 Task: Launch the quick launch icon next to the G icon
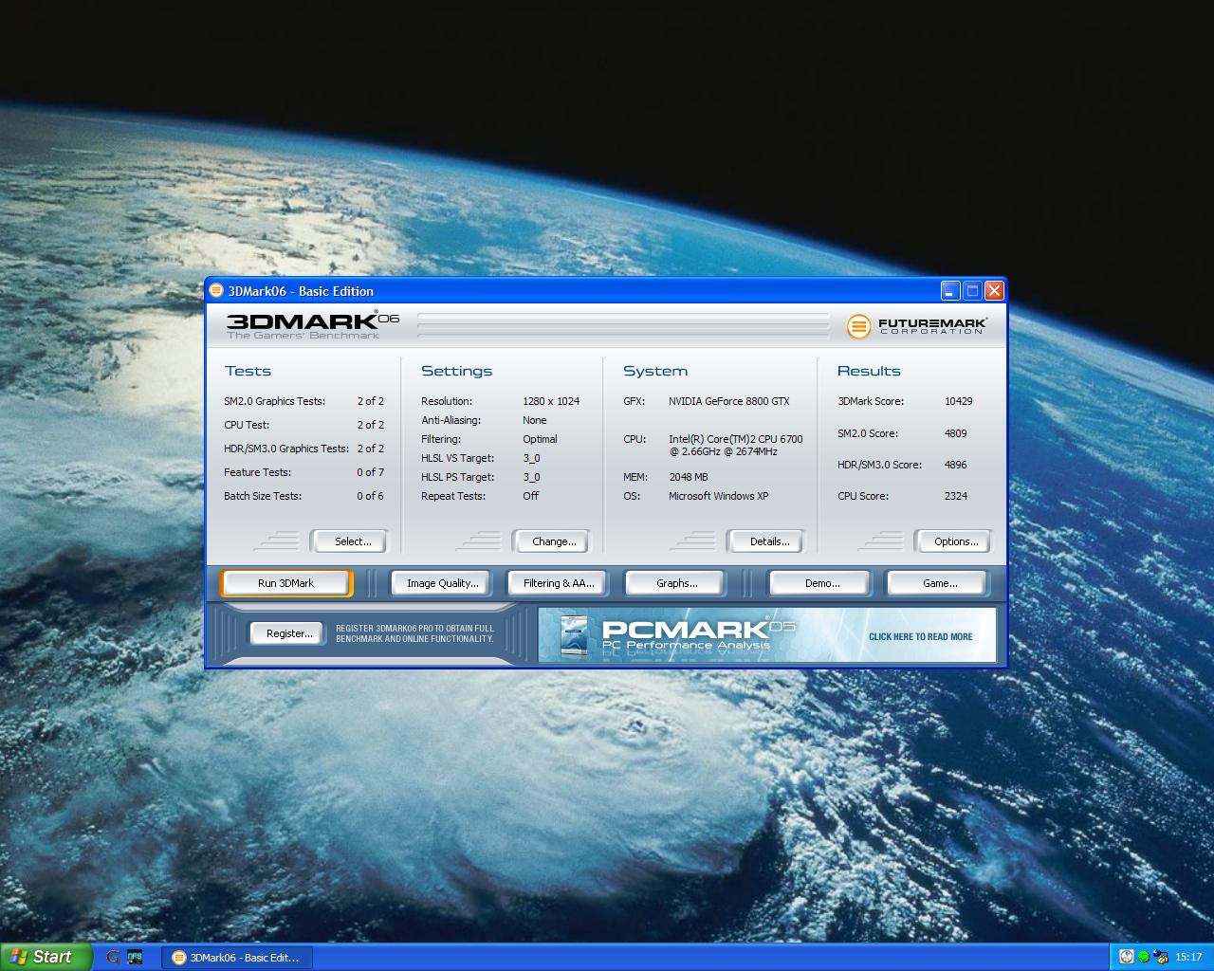[x=135, y=958]
